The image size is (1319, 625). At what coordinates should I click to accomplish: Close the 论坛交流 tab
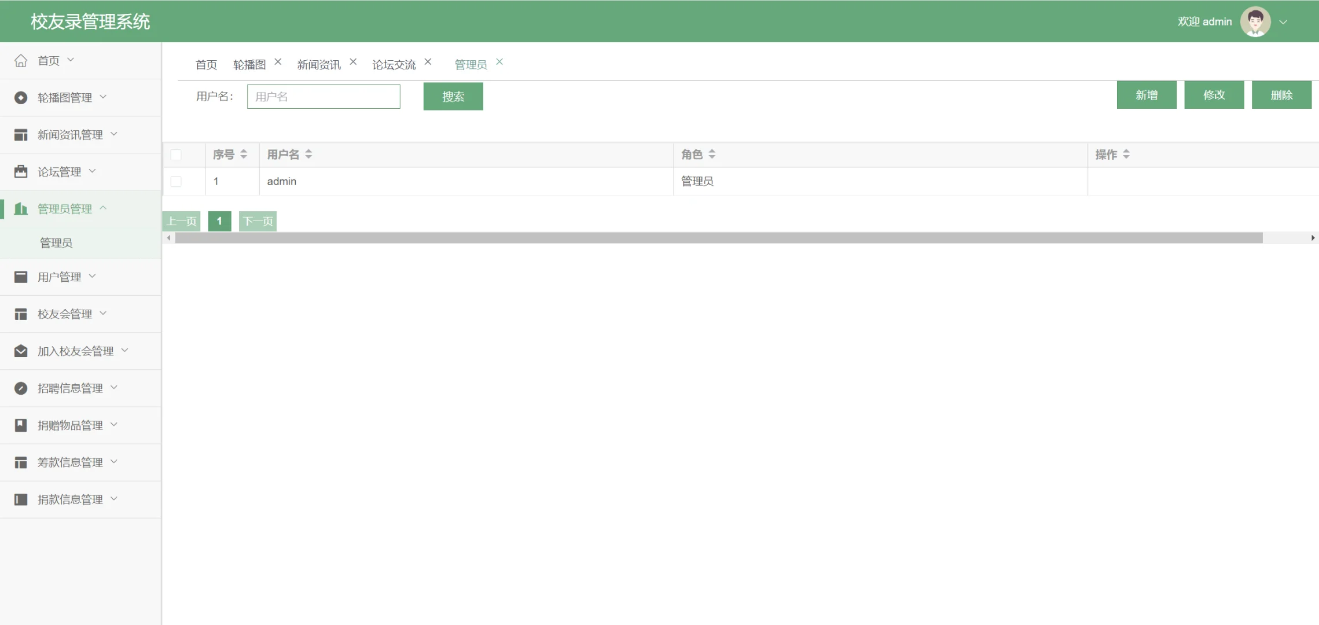coord(428,61)
